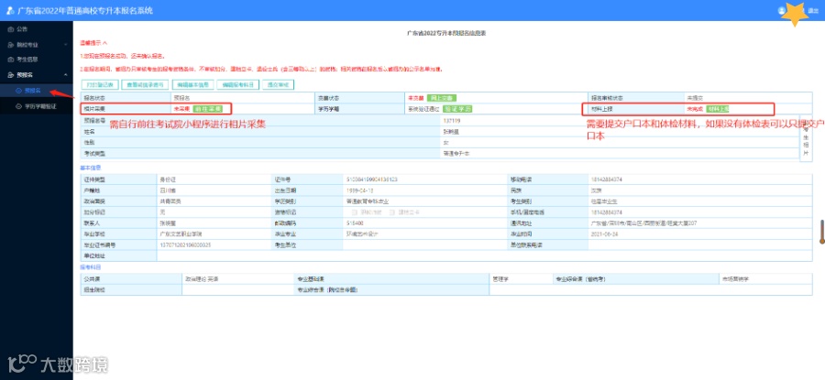Click the 身份证 certificate type value

click(x=167, y=179)
